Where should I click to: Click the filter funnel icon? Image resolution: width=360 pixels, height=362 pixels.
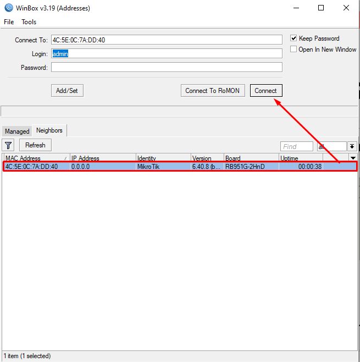coord(8,145)
